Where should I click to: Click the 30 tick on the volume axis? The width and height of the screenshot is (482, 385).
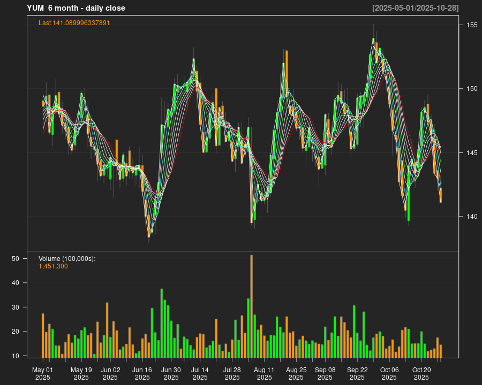click(x=16, y=307)
